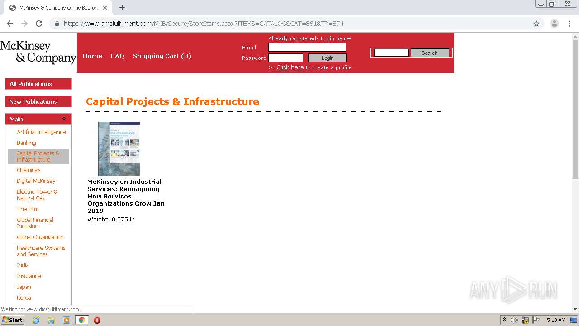Bookmark this page with the star icon
The image size is (579, 326).
536,24
